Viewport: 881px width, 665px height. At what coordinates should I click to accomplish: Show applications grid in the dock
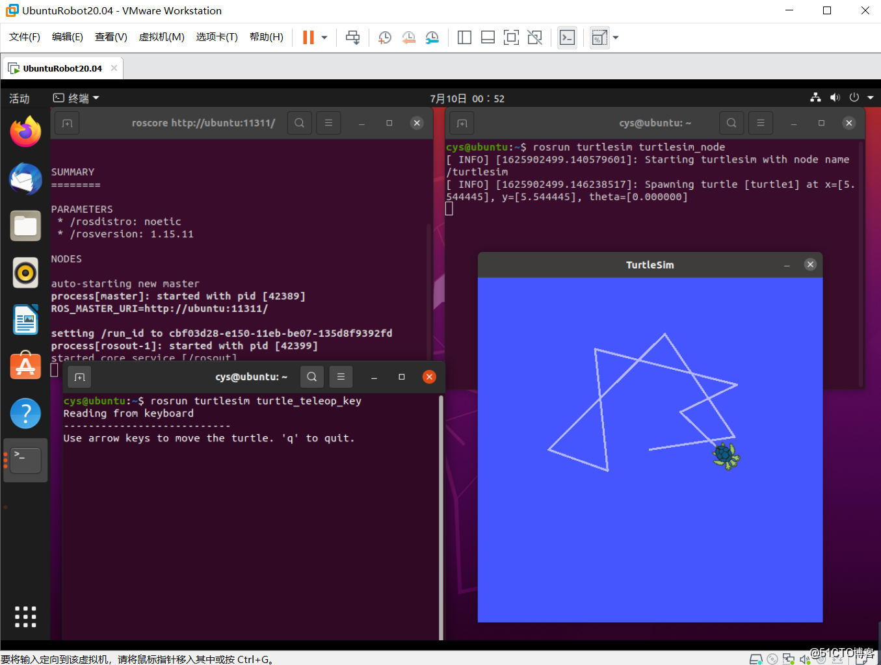tap(25, 616)
